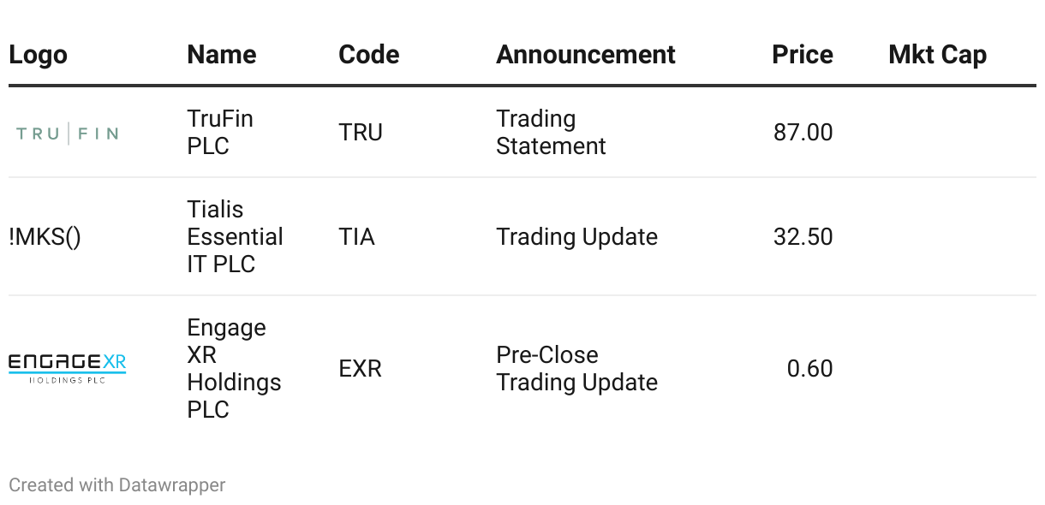Click the !MKS() logo placeholder text
The width and height of the screenshot is (1045, 505).
coord(45,237)
